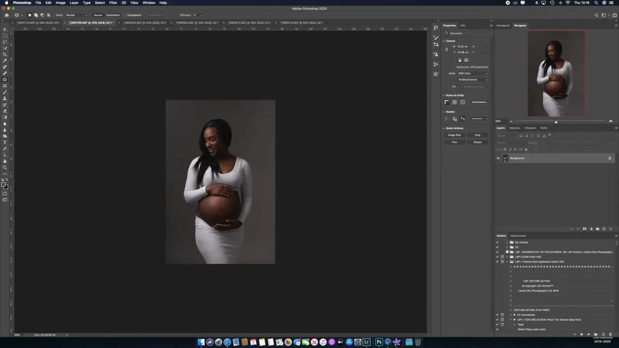Viewport: 619px width, 348px height.
Task: Switch to the Channels tab
Action: (530, 128)
